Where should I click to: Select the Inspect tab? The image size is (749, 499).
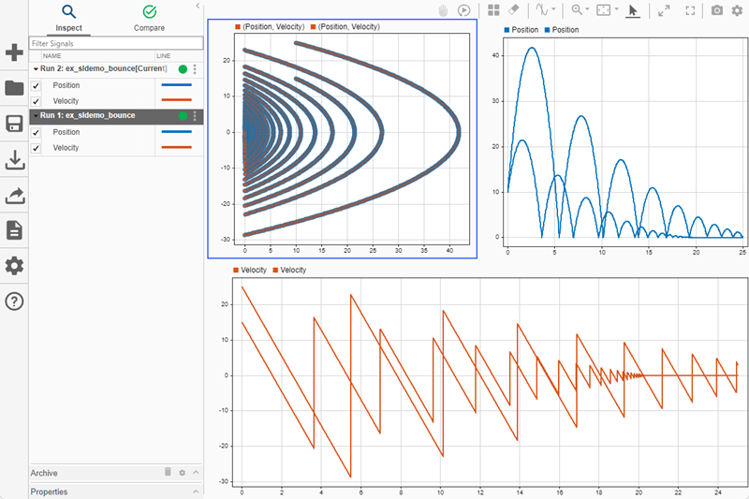(68, 17)
